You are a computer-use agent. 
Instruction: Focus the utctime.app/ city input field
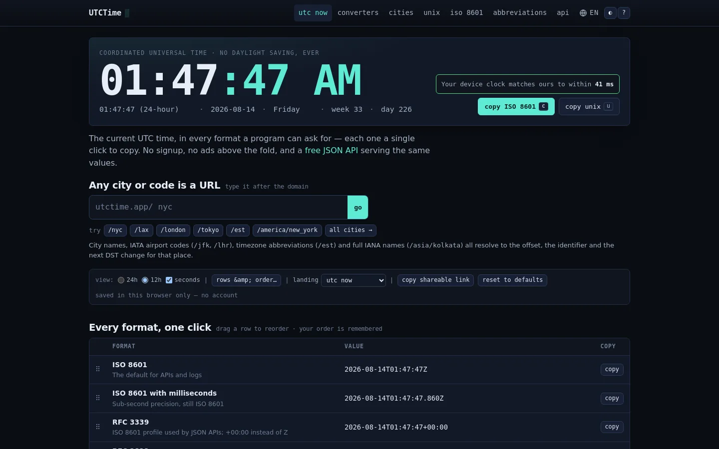(x=218, y=208)
